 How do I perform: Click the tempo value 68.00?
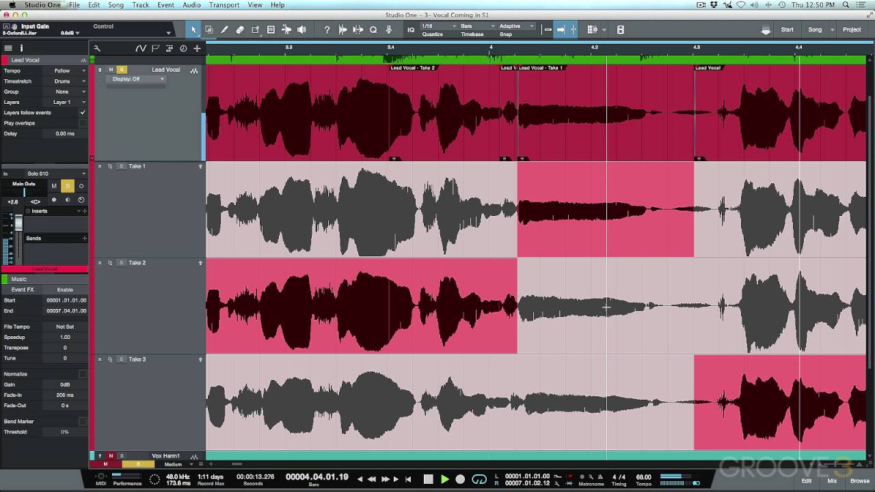click(643, 477)
